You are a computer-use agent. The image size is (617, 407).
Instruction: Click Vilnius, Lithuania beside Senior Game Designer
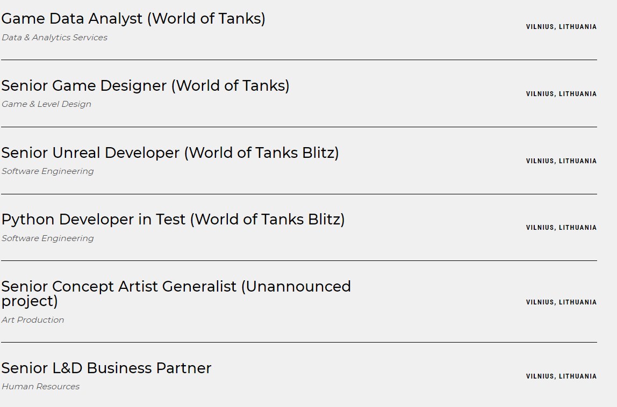pyautogui.click(x=562, y=94)
